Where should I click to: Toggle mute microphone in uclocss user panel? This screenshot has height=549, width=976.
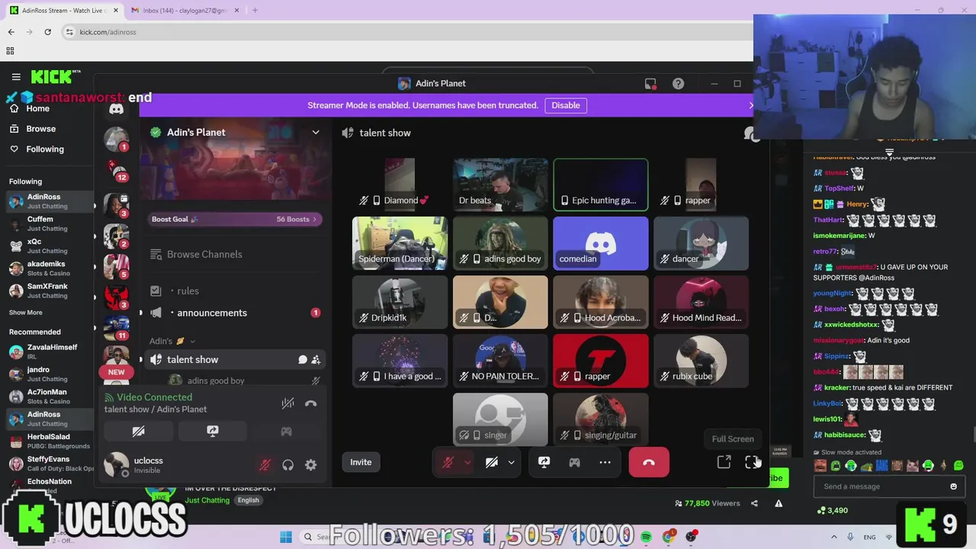[265, 464]
